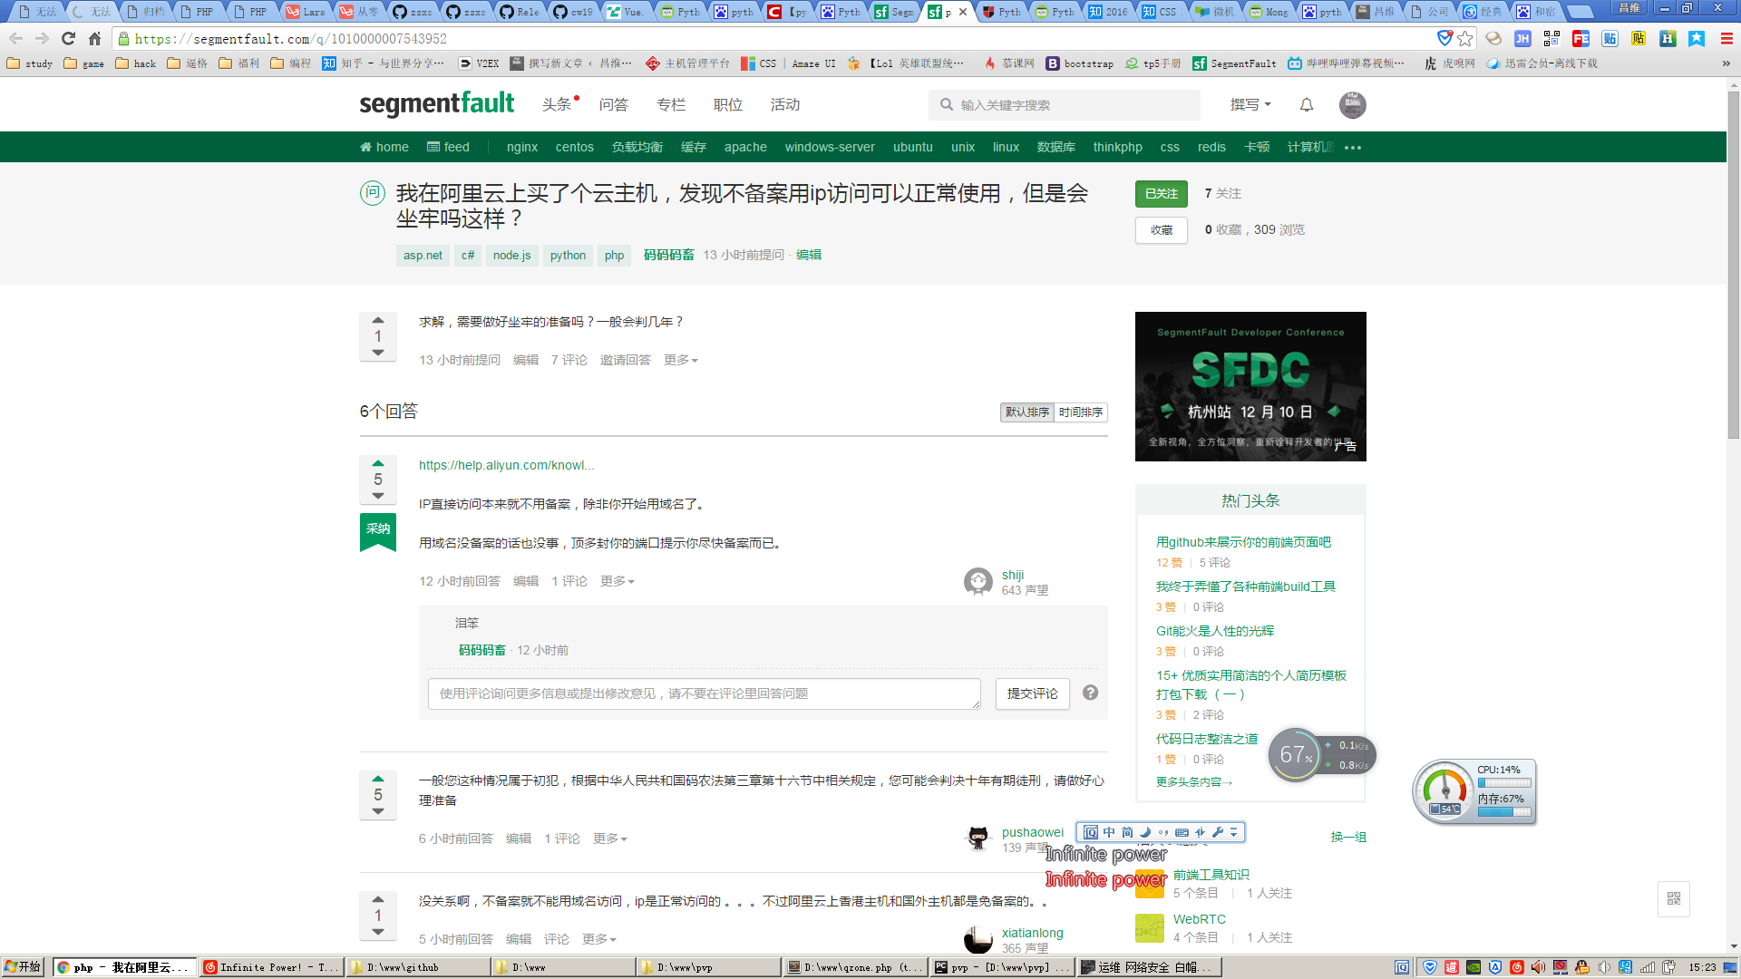This screenshot has height=979, width=1741.
Task: Click the notification bell in SegmentFault navbar
Action: click(1305, 105)
